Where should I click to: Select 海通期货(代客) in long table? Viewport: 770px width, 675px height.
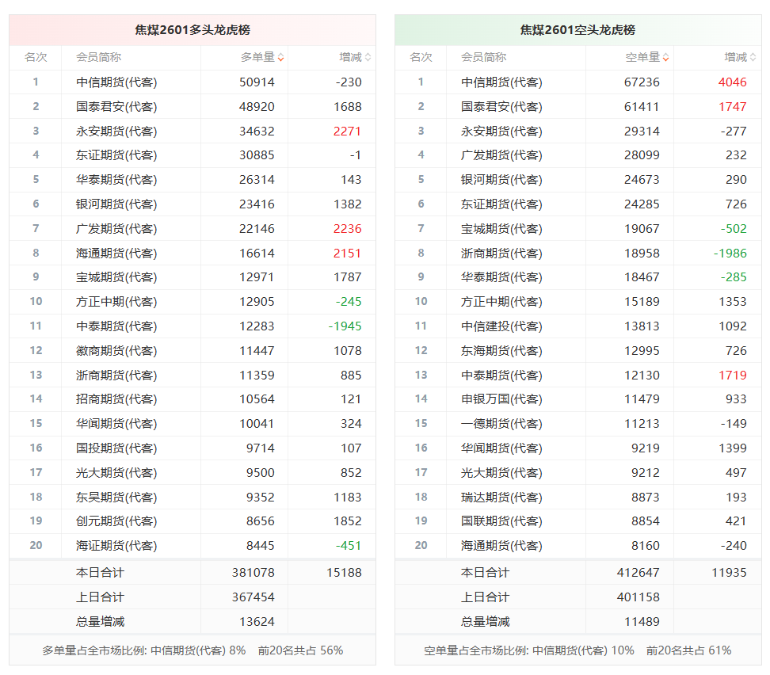point(116,254)
